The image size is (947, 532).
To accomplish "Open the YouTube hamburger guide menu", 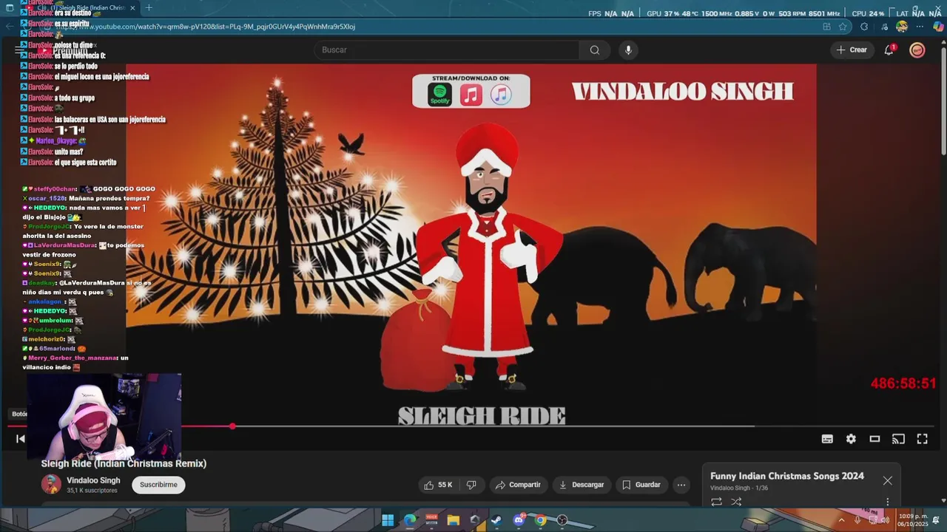I will [20, 50].
